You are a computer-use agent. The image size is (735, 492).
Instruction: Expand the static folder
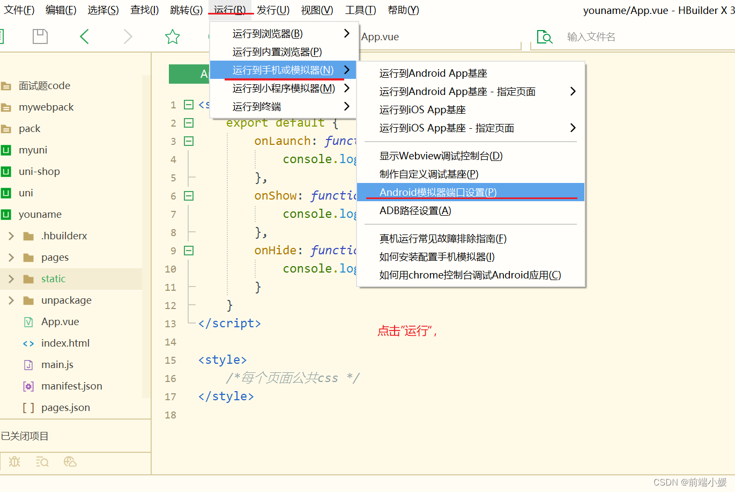[11, 279]
